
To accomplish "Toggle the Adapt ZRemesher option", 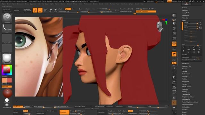I will pyautogui.click(x=130, y=111).
